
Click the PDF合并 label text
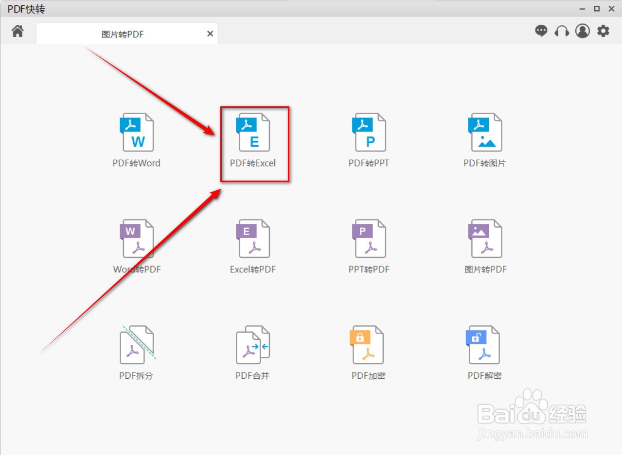click(x=252, y=375)
